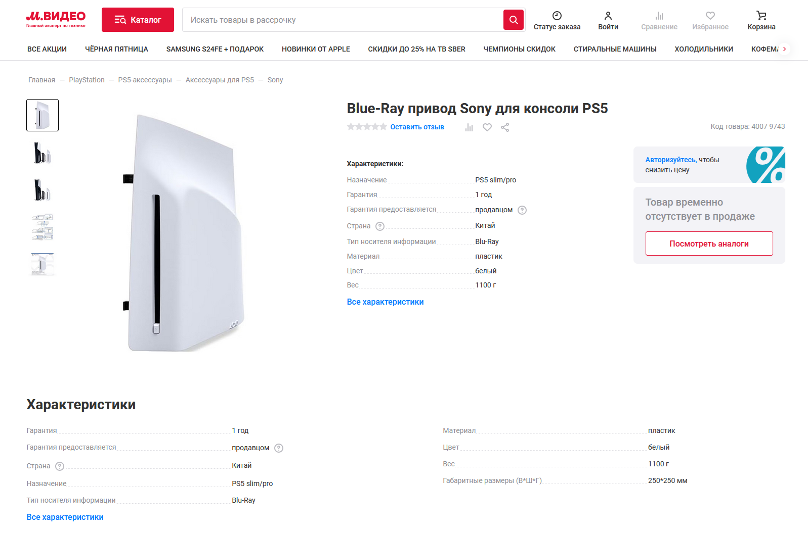
Task: Click the search magnifier button
Action: (x=513, y=20)
